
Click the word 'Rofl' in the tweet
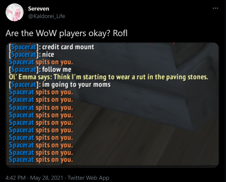point(120,33)
